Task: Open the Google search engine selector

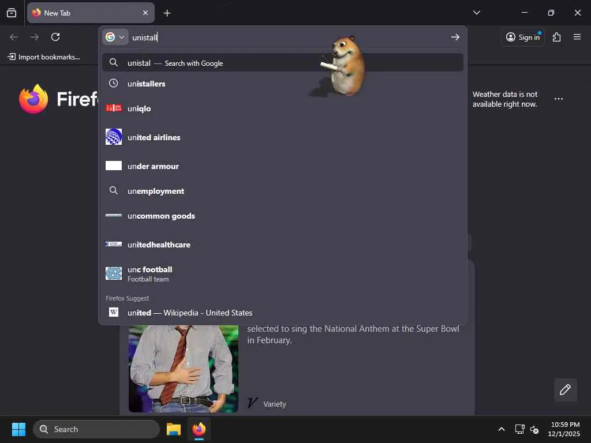Action: click(115, 37)
